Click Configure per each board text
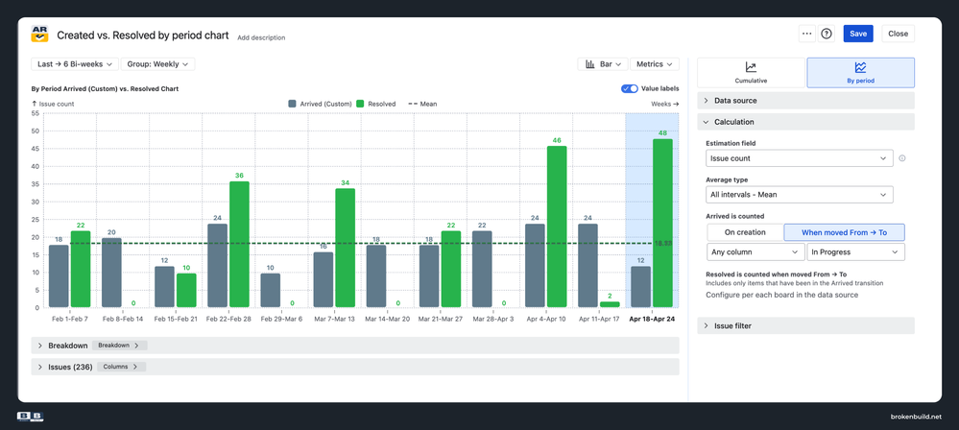This screenshot has height=430, width=959. pyautogui.click(x=781, y=295)
